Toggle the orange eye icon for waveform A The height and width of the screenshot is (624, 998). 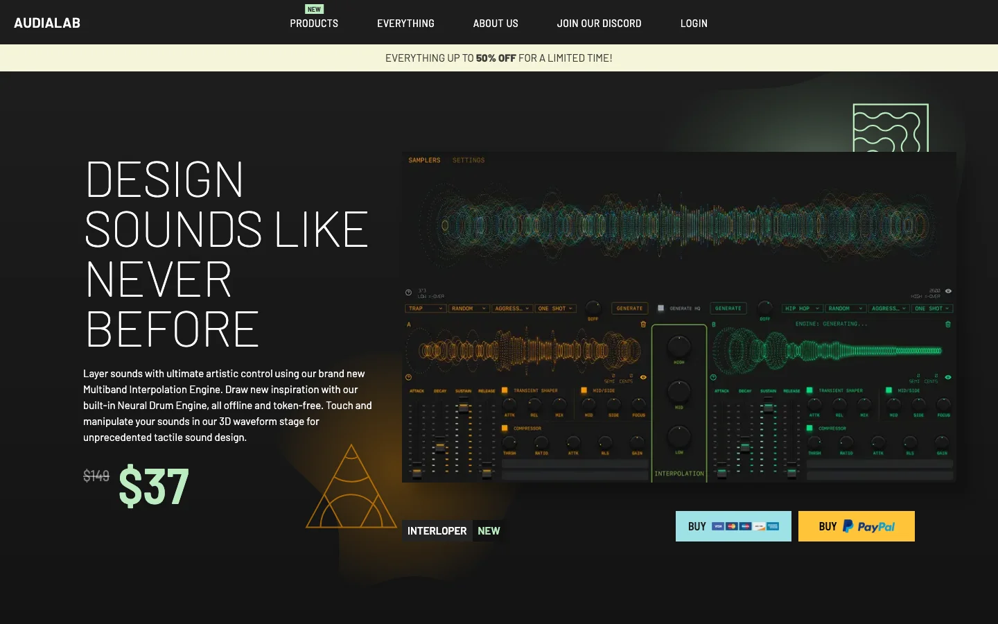click(643, 377)
